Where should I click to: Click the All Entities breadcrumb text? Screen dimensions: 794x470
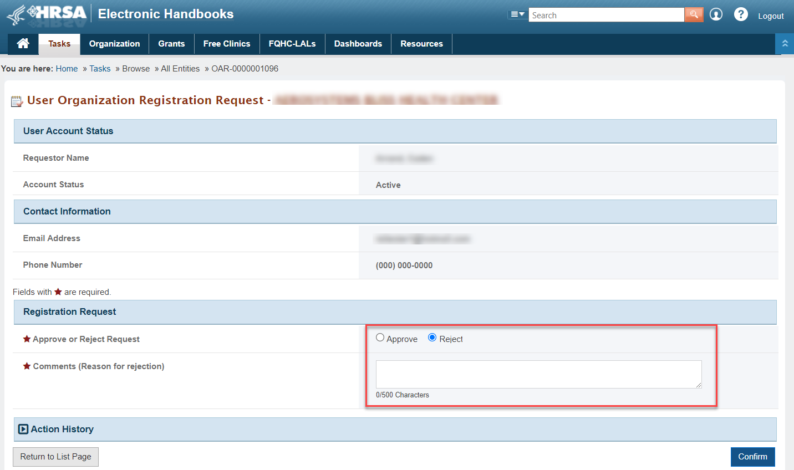click(180, 69)
